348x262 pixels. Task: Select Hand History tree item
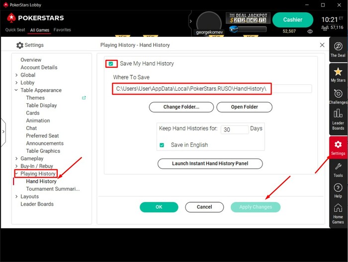[41, 181]
